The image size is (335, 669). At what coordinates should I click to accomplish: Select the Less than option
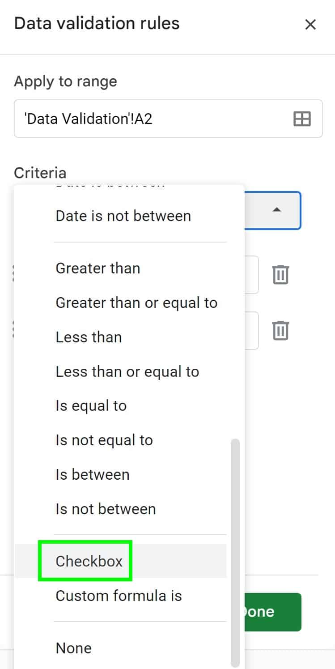tap(89, 337)
